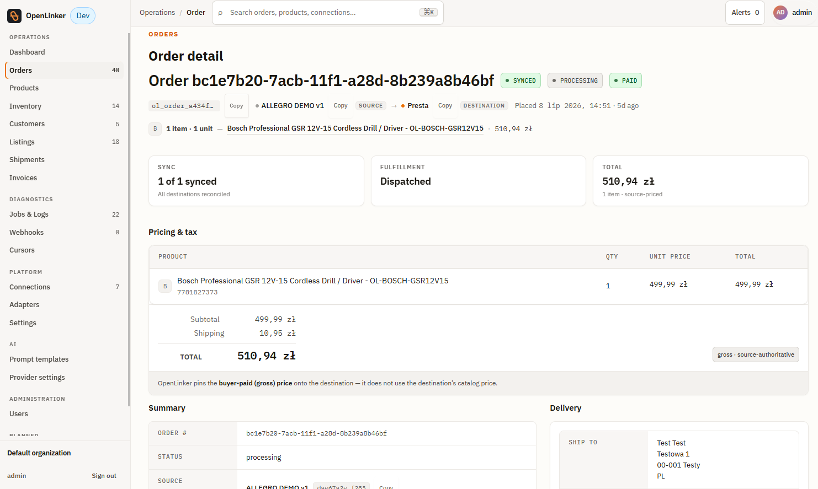
Task: Click the OpenLinker logo icon
Action: tap(14, 15)
